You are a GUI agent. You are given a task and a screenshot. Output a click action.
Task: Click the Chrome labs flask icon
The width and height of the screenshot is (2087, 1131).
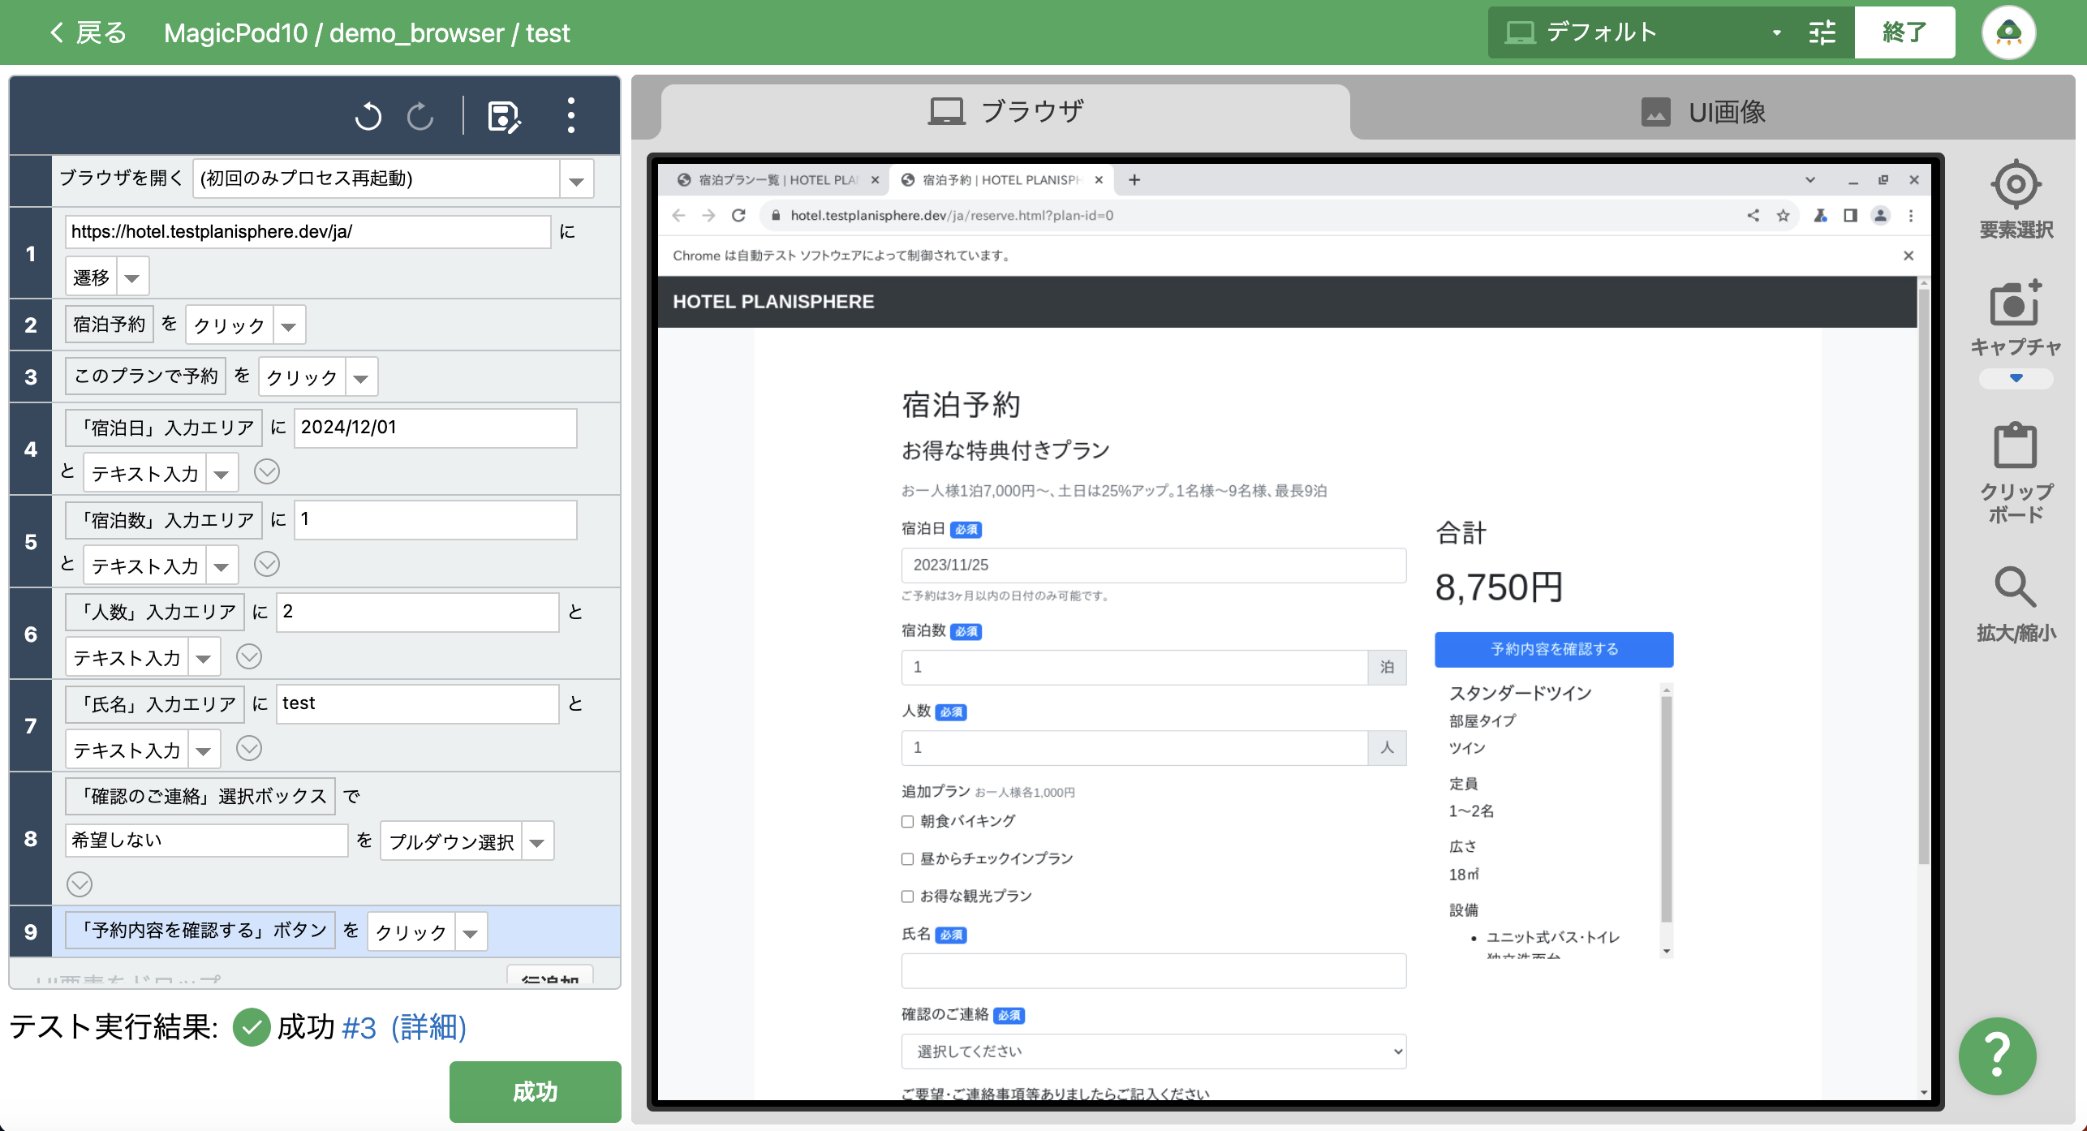click(x=1821, y=215)
